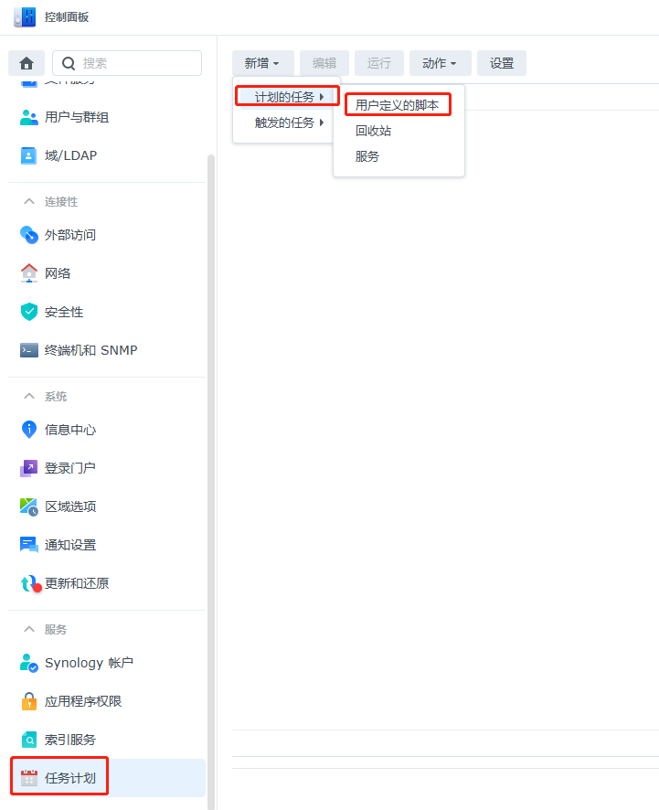Open 域/LDAP via its ID card icon
Viewport: 659px width, 810px height.
click(x=29, y=155)
